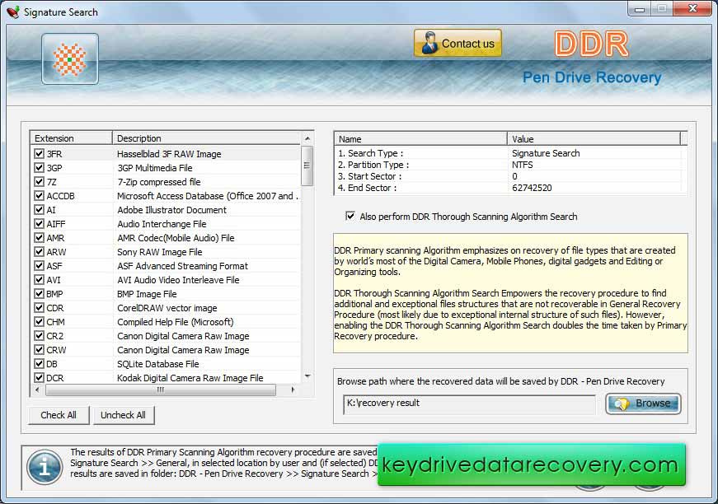Click the Description column header

coord(207,138)
